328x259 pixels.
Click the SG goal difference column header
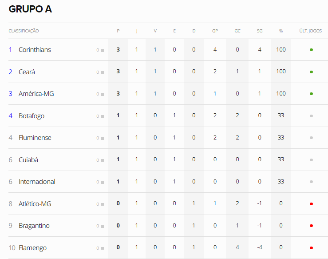point(260,31)
